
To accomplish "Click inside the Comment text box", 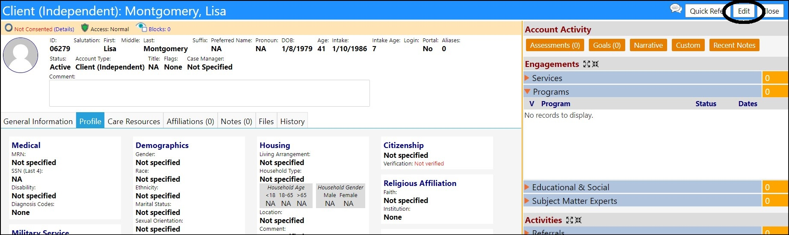I will (210, 93).
